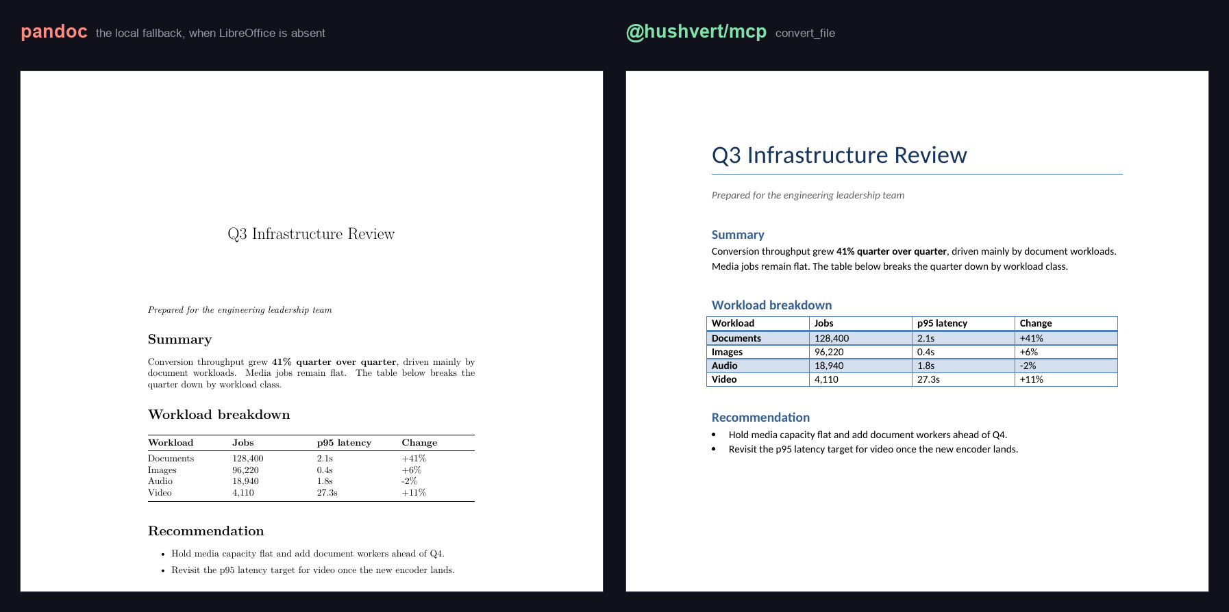Click 'Hold media capacity flat' bullet in hushvert page

click(868, 435)
